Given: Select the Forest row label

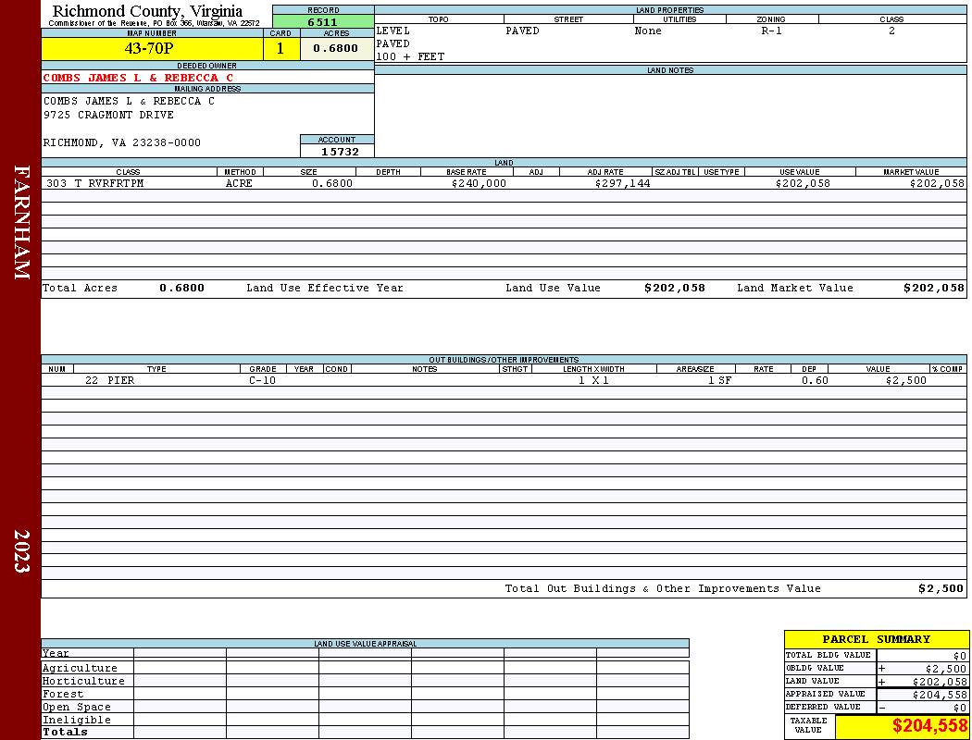Looking at the screenshot, I should pyautogui.click(x=63, y=694).
